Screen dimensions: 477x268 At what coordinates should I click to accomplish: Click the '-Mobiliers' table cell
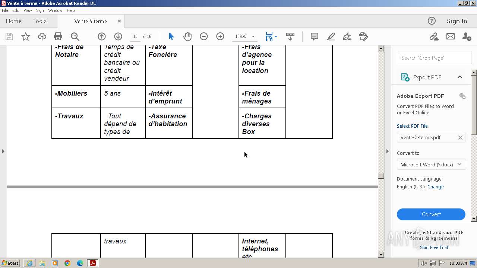click(x=76, y=97)
